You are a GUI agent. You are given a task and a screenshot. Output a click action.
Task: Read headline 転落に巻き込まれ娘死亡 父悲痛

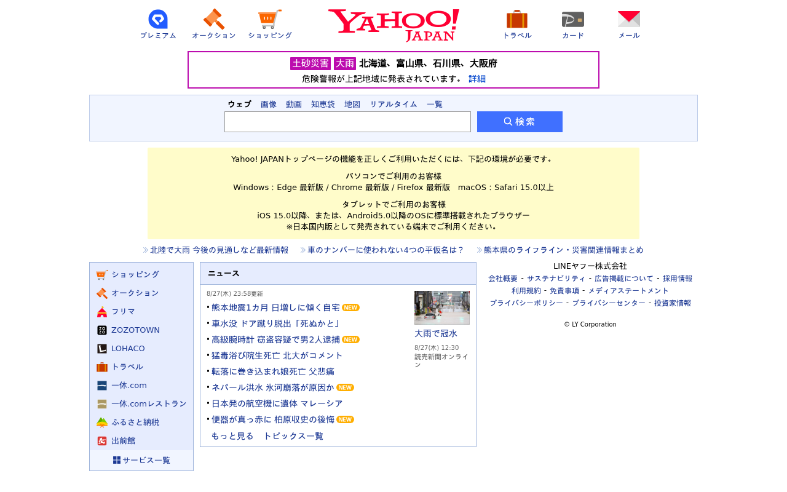[273, 371]
